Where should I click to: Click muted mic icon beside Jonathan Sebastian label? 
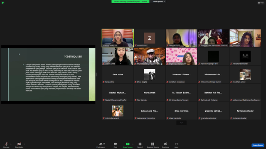(167, 82)
